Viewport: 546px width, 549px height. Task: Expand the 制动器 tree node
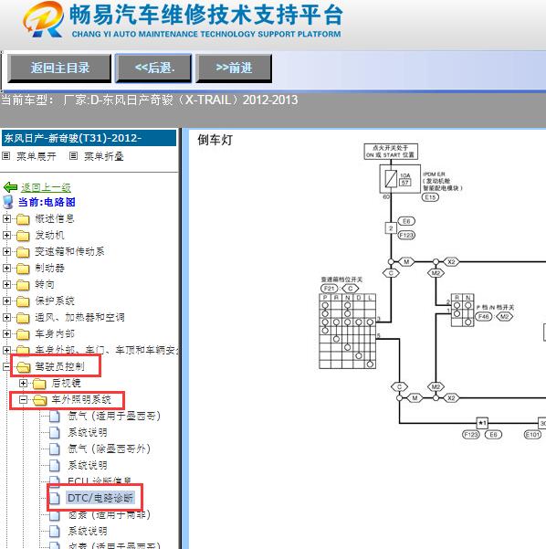click(x=6, y=269)
